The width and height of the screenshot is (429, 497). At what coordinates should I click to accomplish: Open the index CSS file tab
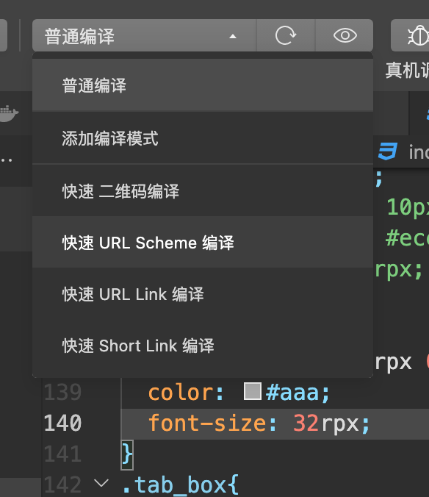pyautogui.click(x=403, y=151)
